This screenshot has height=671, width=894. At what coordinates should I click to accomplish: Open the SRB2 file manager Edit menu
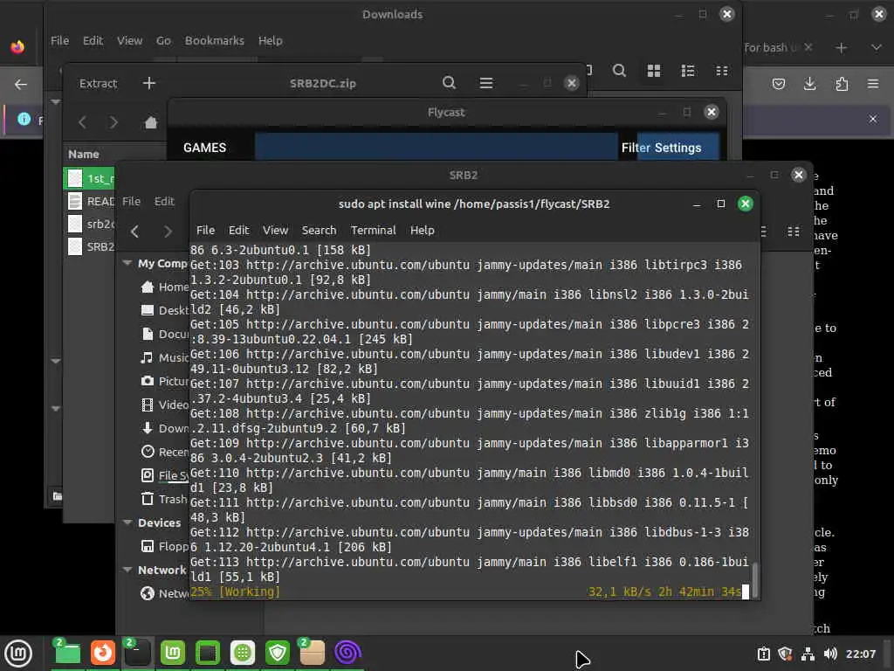164,201
